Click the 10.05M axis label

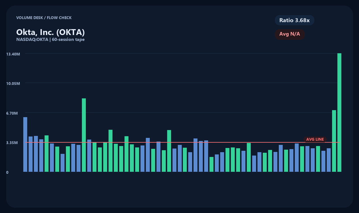(x=13, y=84)
